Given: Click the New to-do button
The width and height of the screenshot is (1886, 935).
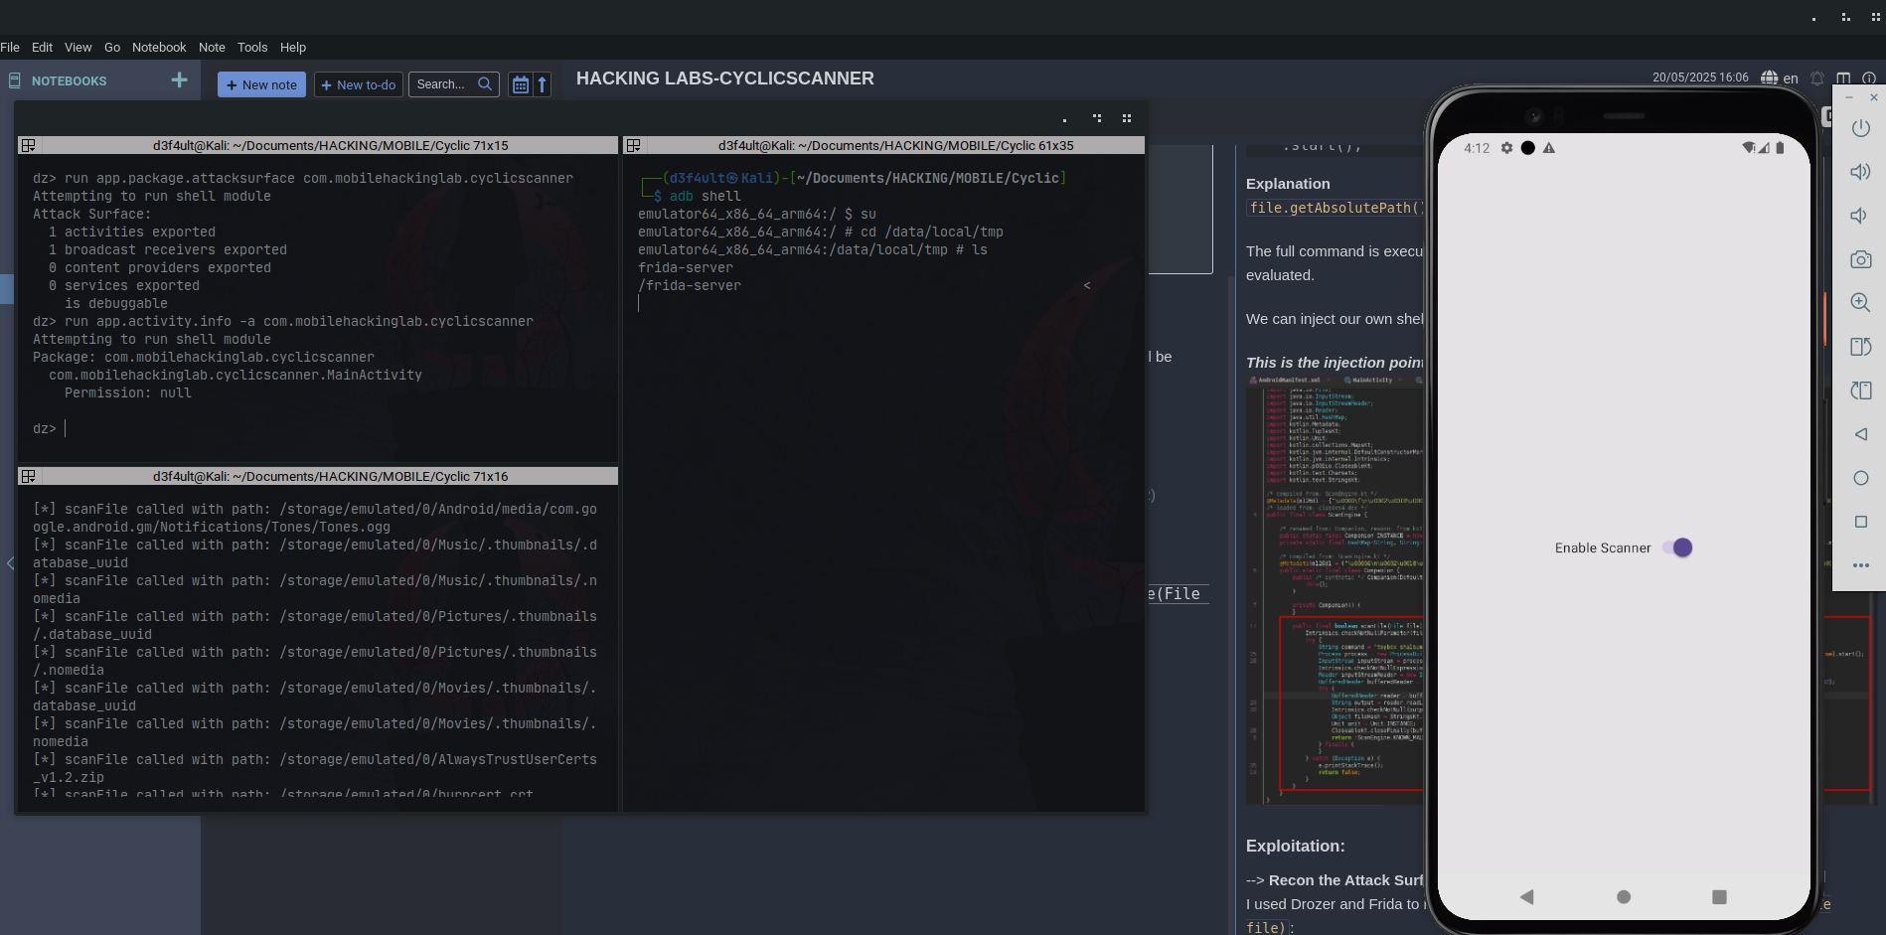Looking at the screenshot, I should click(x=358, y=84).
